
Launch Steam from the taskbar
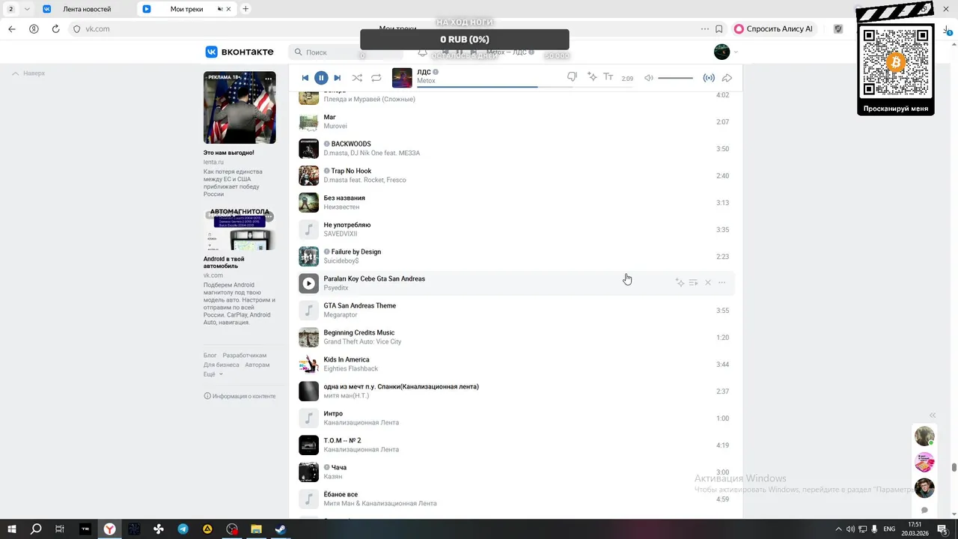280,529
